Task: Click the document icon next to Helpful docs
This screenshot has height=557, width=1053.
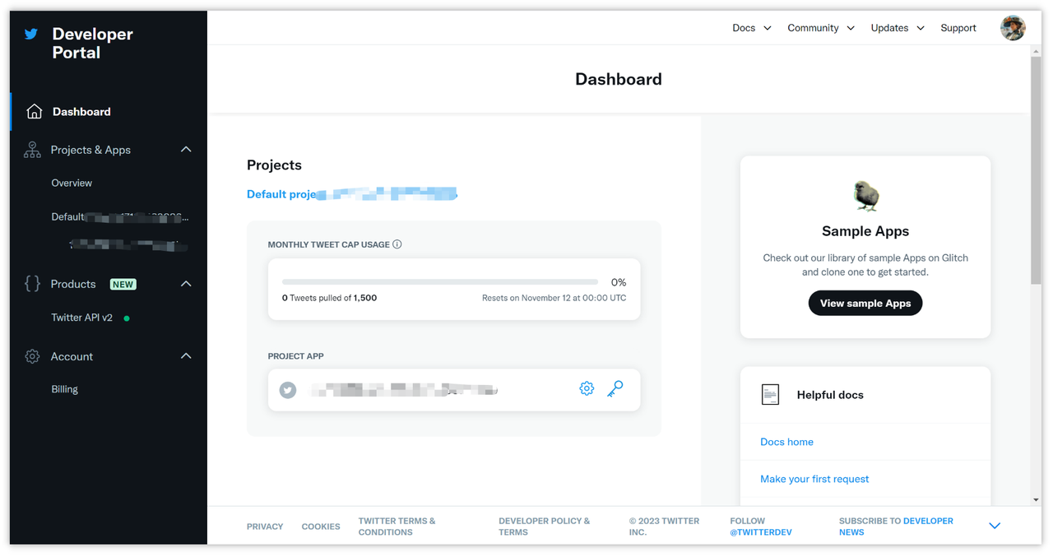Action: tap(771, 394)
